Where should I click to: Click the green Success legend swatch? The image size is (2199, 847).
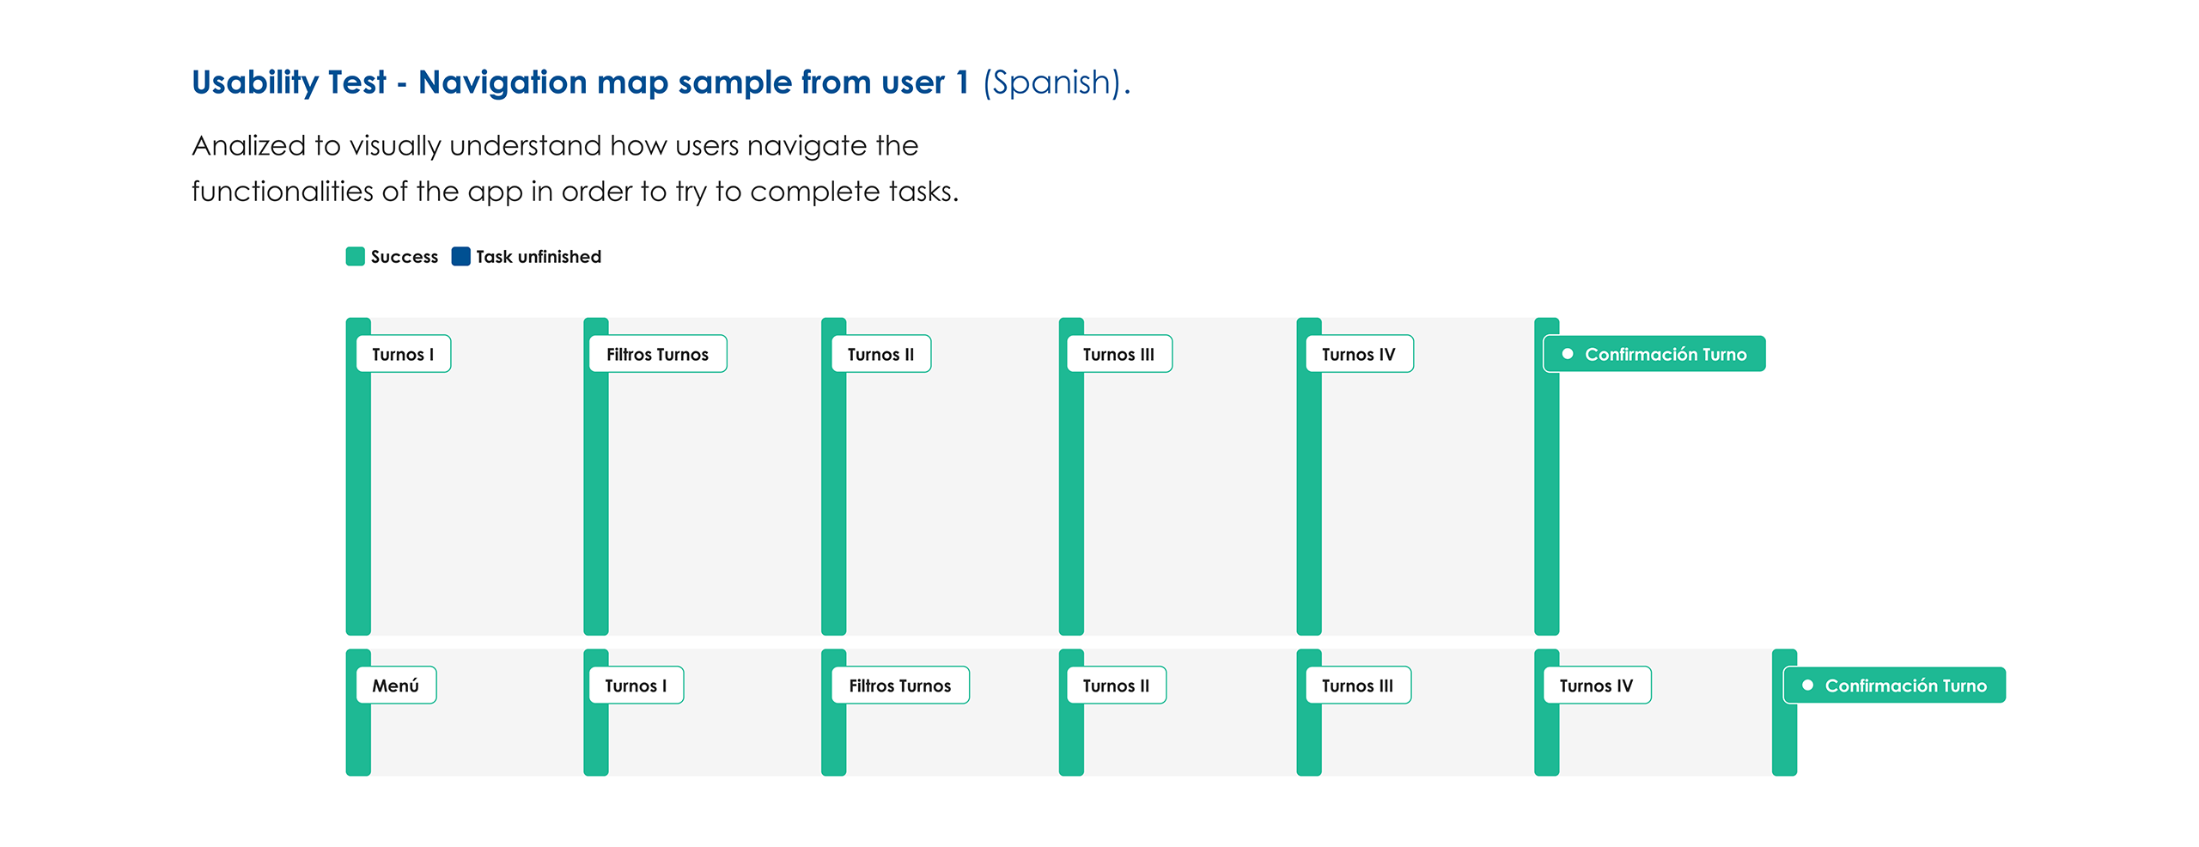(355, 256)
